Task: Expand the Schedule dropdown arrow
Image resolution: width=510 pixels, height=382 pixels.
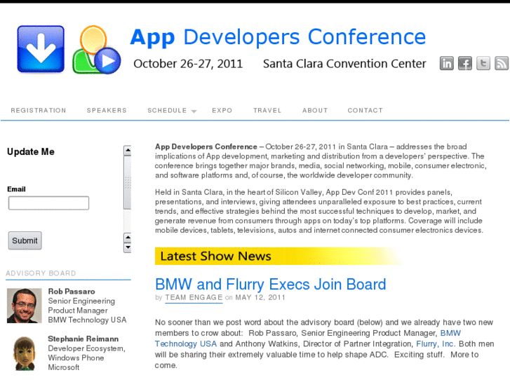Action: (x=194, y=111)
